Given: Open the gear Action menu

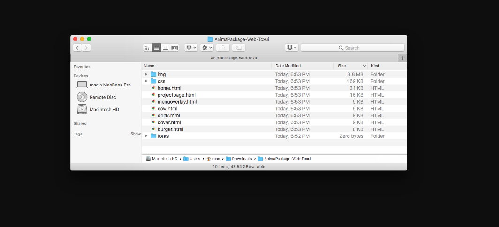Looking at the screenshot, I should (207, 48).
